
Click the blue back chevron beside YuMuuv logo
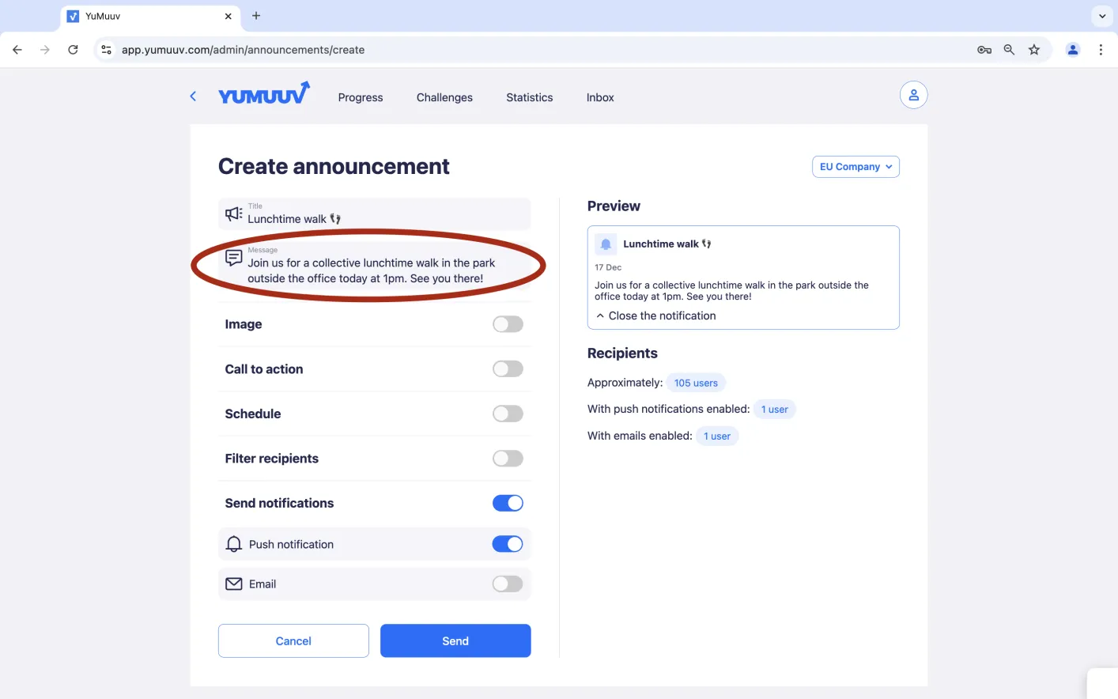(193, 96)
